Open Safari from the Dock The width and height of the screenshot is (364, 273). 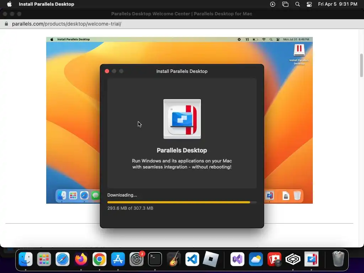point(63,259)
